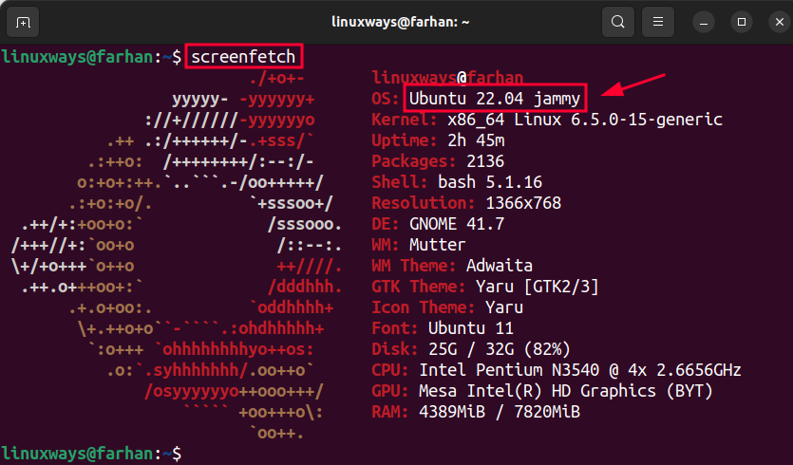
Task: Click the bottom linuxways@farhan prompt
Action: point(77,454)
